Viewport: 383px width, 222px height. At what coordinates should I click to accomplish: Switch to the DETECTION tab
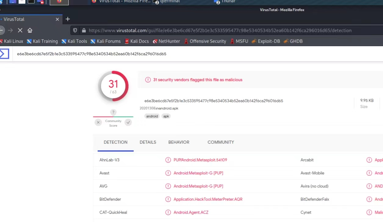click(116, 142)
